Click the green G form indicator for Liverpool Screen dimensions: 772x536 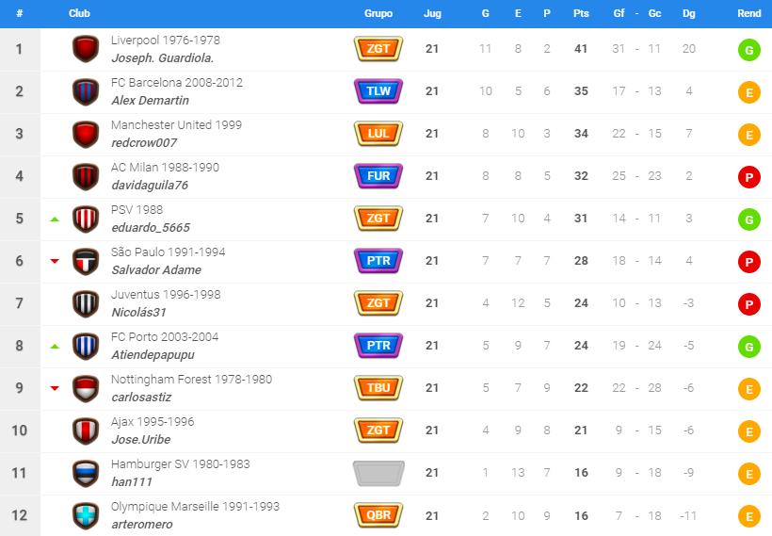pos(748,50)
